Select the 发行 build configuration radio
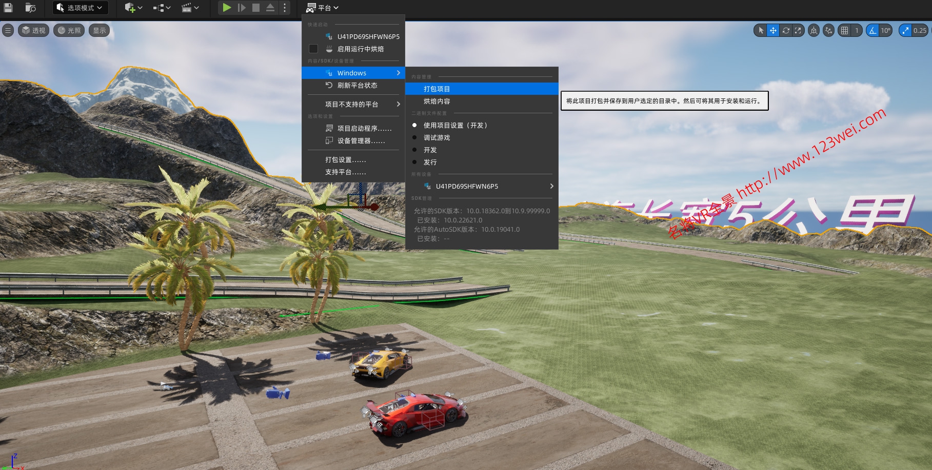 [x=414, y=162]
